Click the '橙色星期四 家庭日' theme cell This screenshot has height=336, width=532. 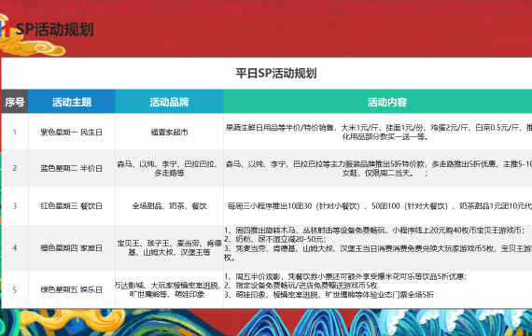click(x=72, y=247)
